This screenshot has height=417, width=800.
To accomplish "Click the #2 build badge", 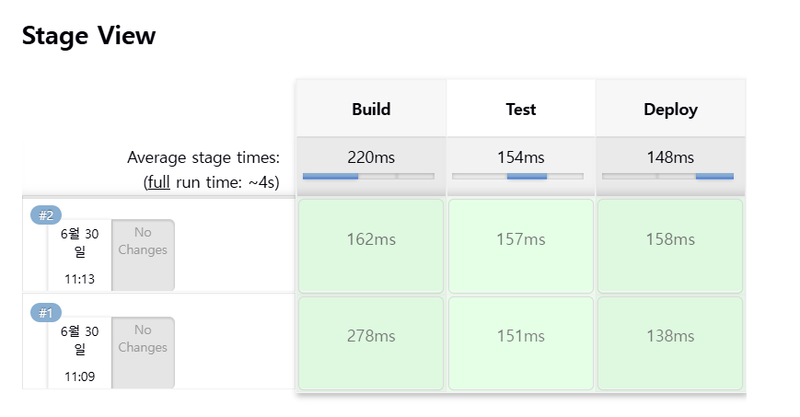I will 46,215.
